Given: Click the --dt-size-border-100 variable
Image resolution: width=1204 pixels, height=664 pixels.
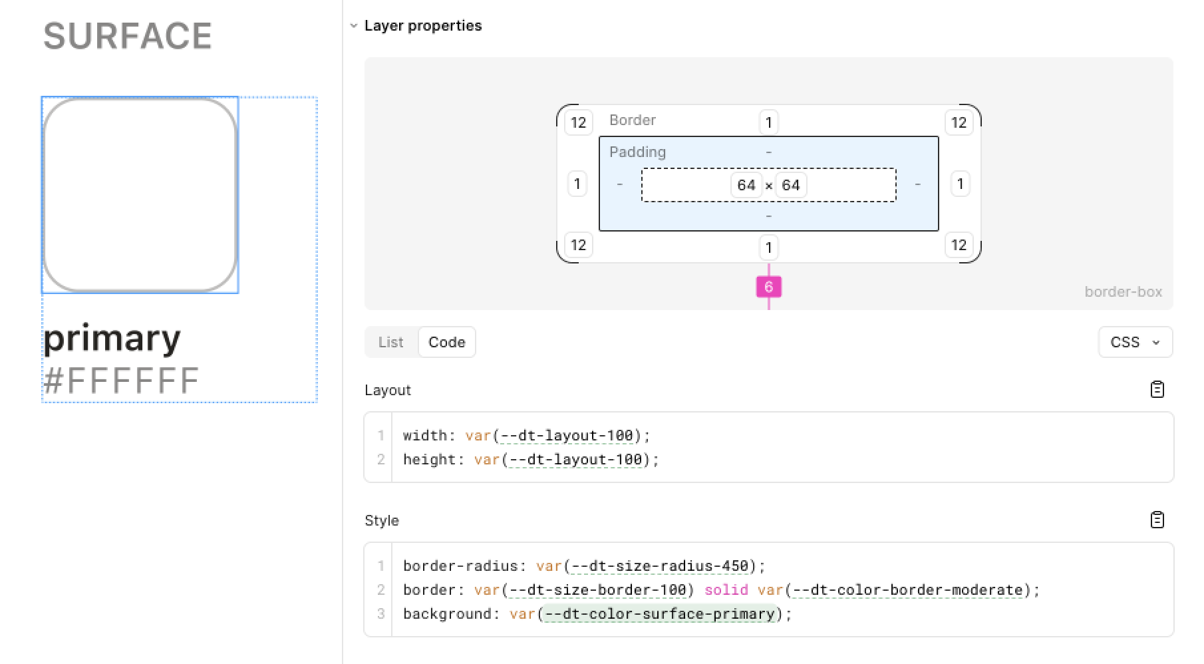Looking at the screenshot, I should (598, 590).
